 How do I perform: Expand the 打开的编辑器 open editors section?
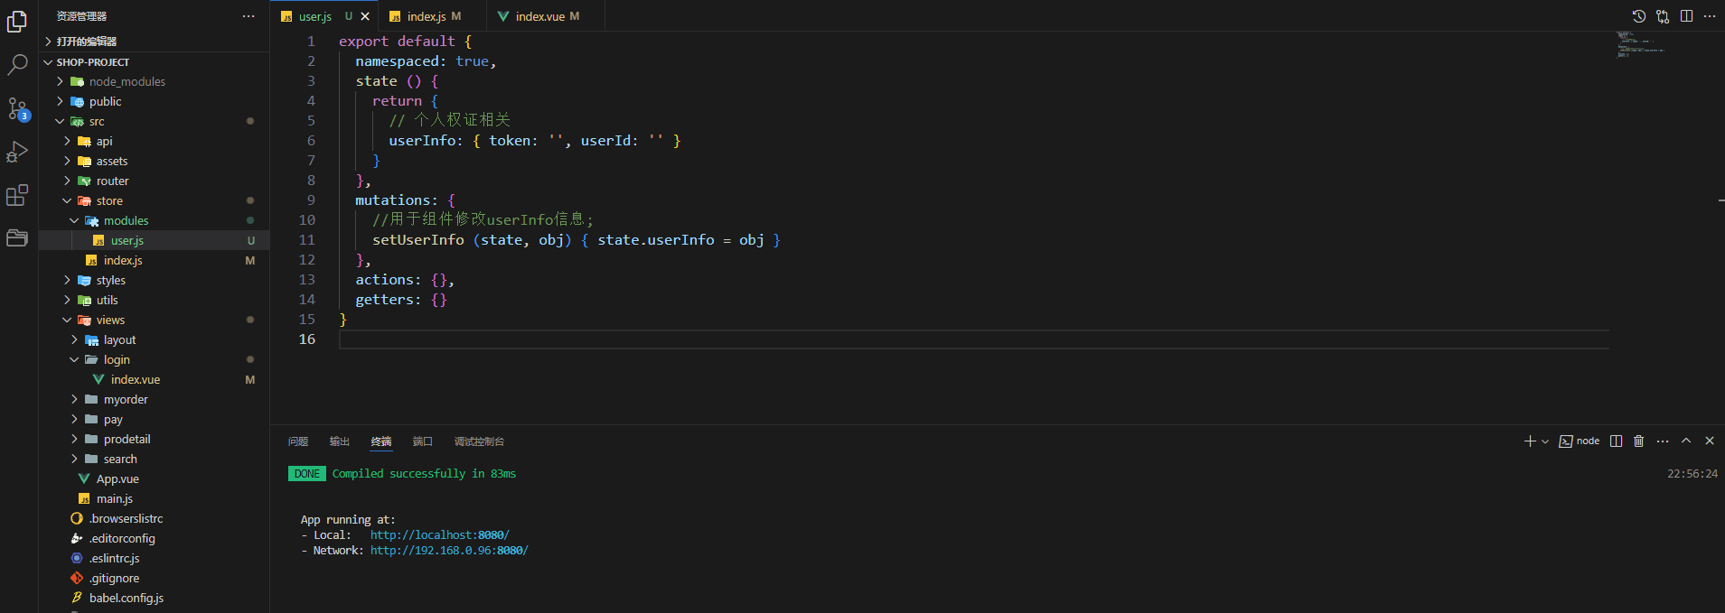click(x=154, y=42)
